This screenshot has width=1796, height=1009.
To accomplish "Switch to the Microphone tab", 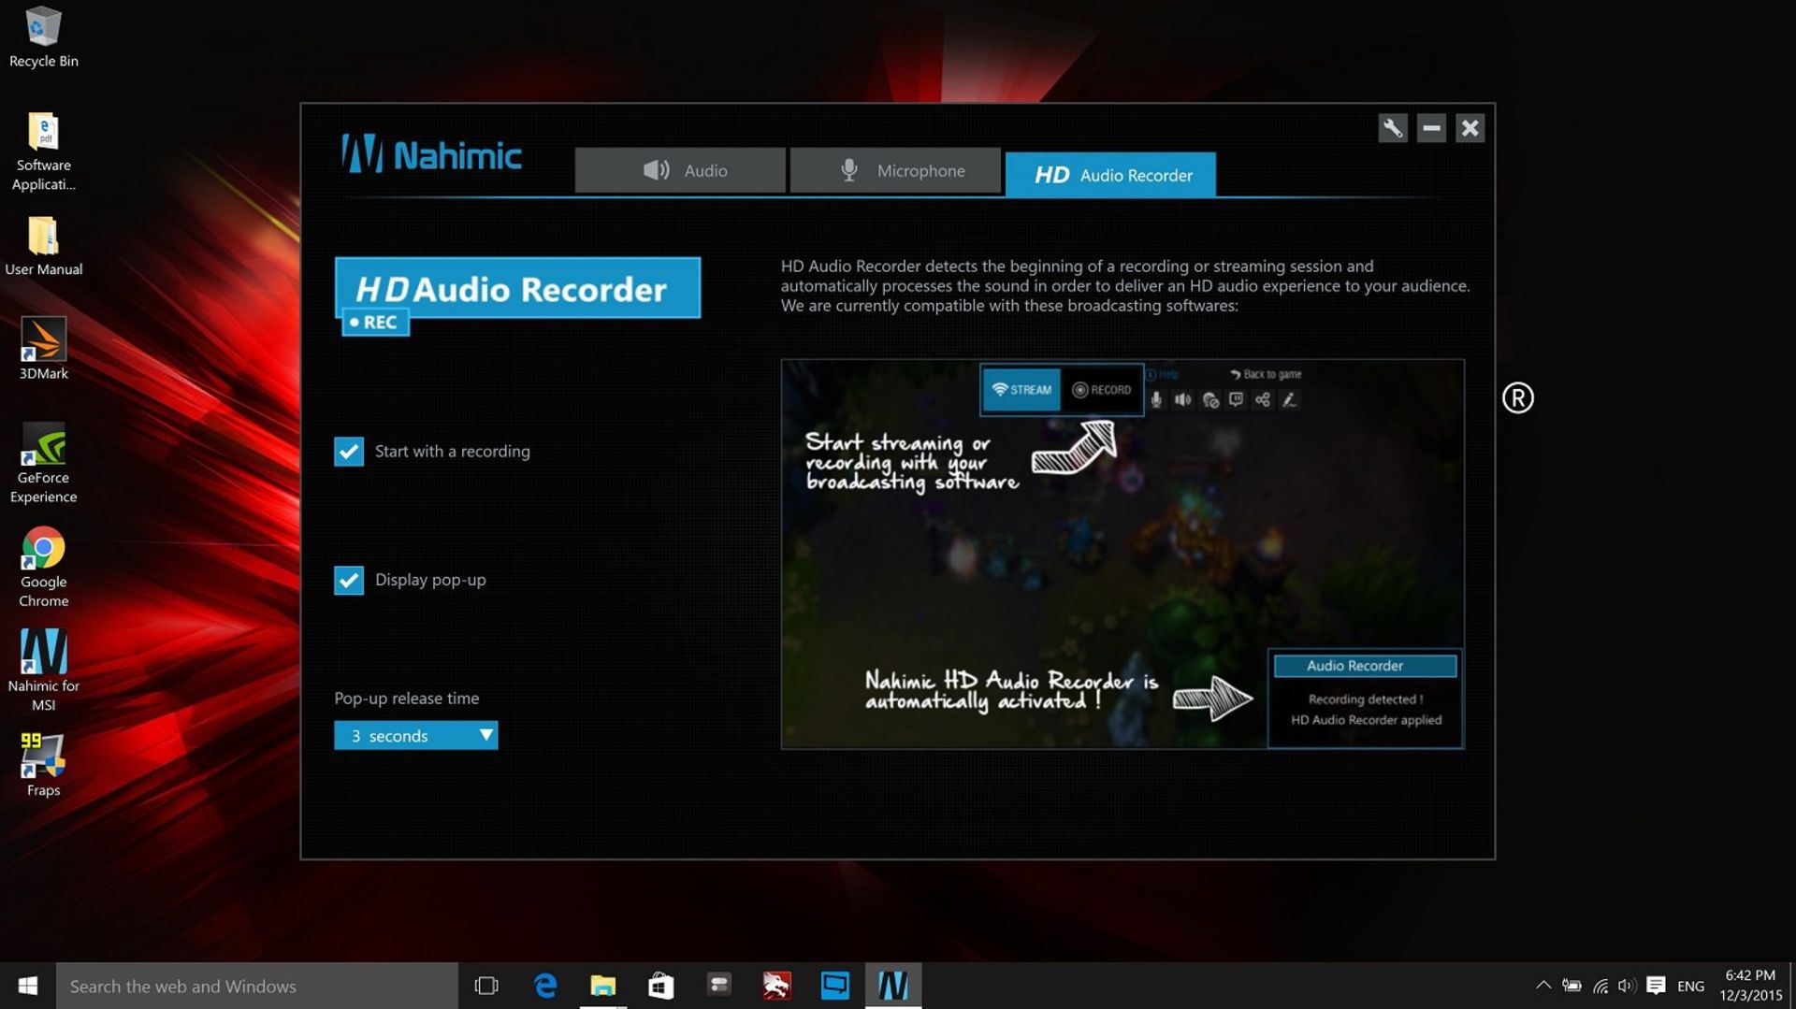I will point(895,170).
